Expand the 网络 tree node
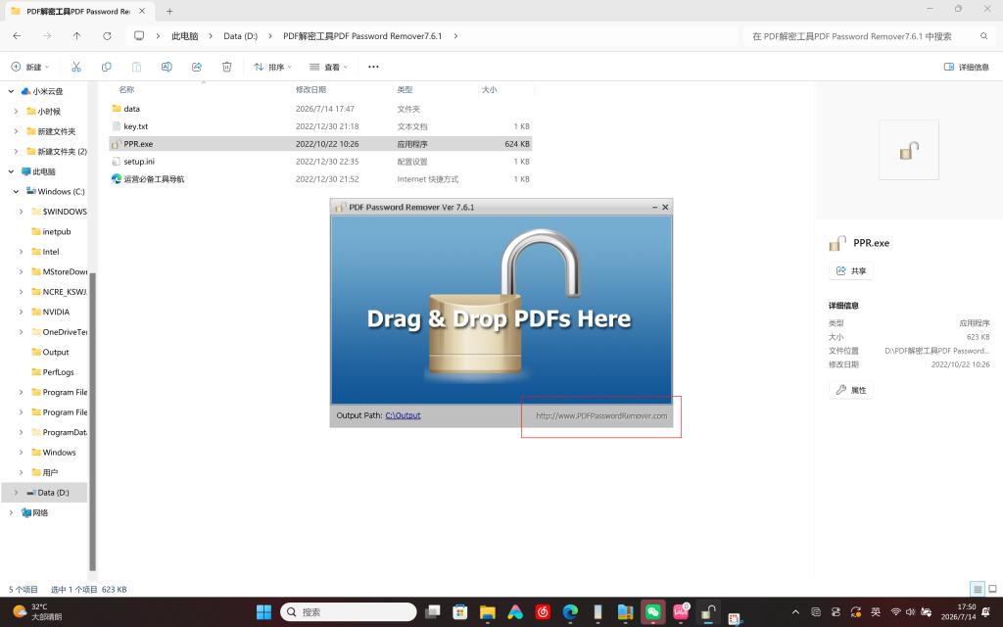Image resolution: width=1003 pixels, height=627 pixels. click(x=11, y=512)
